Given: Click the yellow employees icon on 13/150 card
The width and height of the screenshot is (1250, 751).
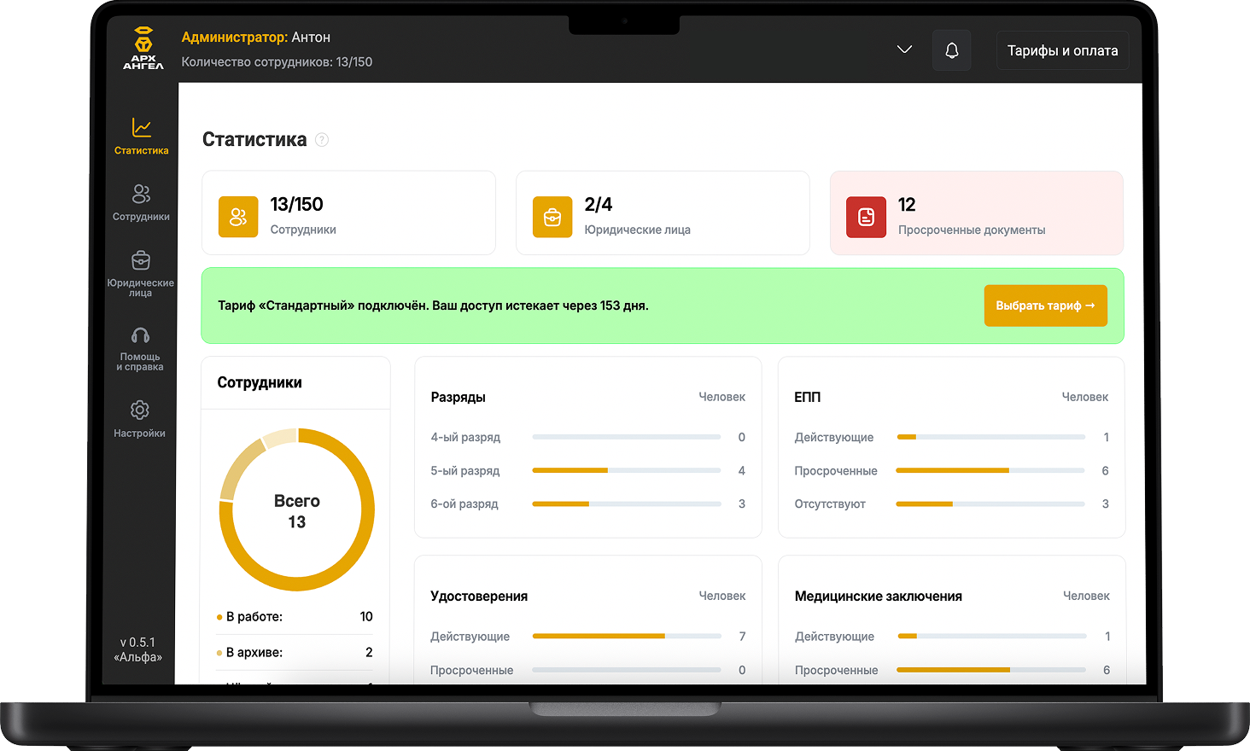Looking at the screenshot, I should click(x=238, y=217).
